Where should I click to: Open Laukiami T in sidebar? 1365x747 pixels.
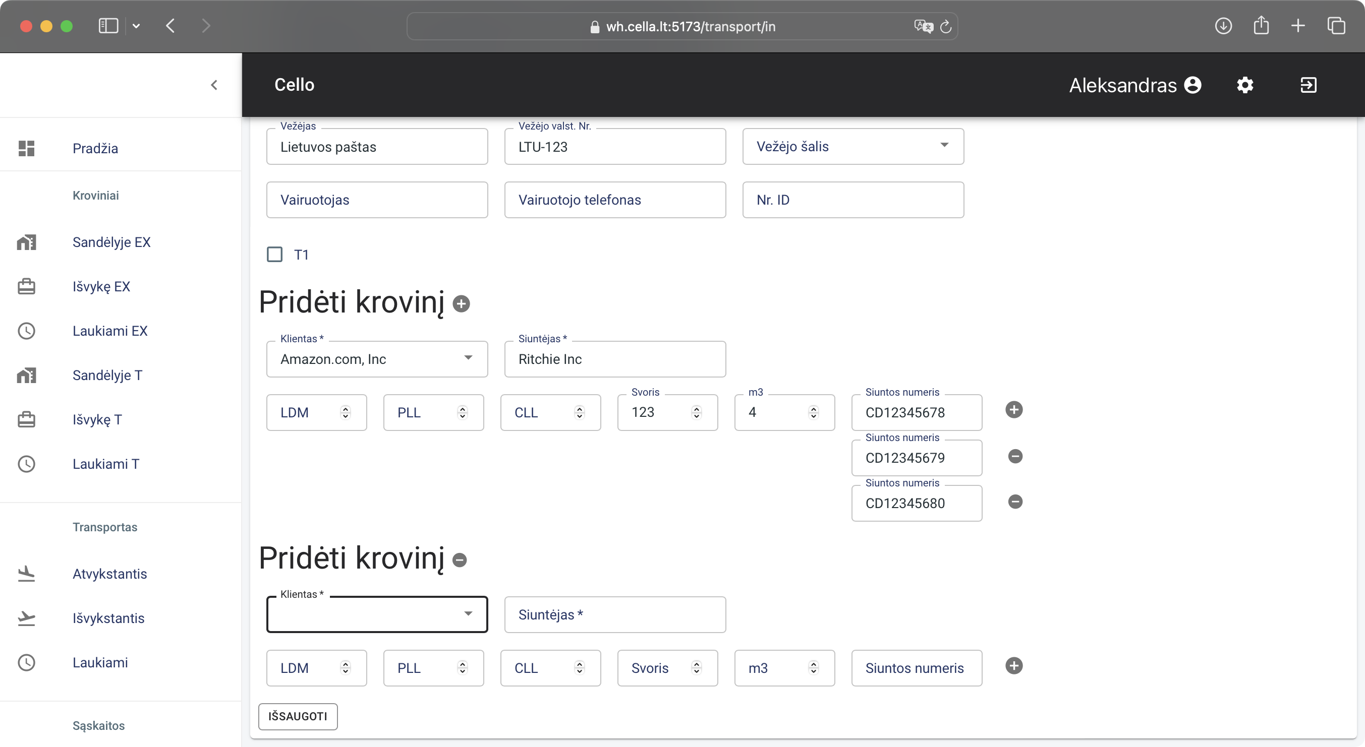pos(105,464)
